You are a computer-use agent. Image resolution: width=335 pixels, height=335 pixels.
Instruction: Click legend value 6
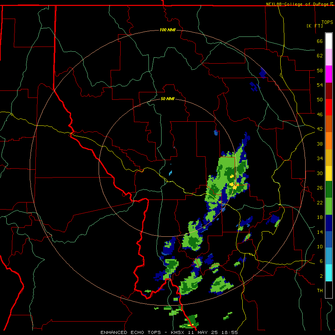321,261
